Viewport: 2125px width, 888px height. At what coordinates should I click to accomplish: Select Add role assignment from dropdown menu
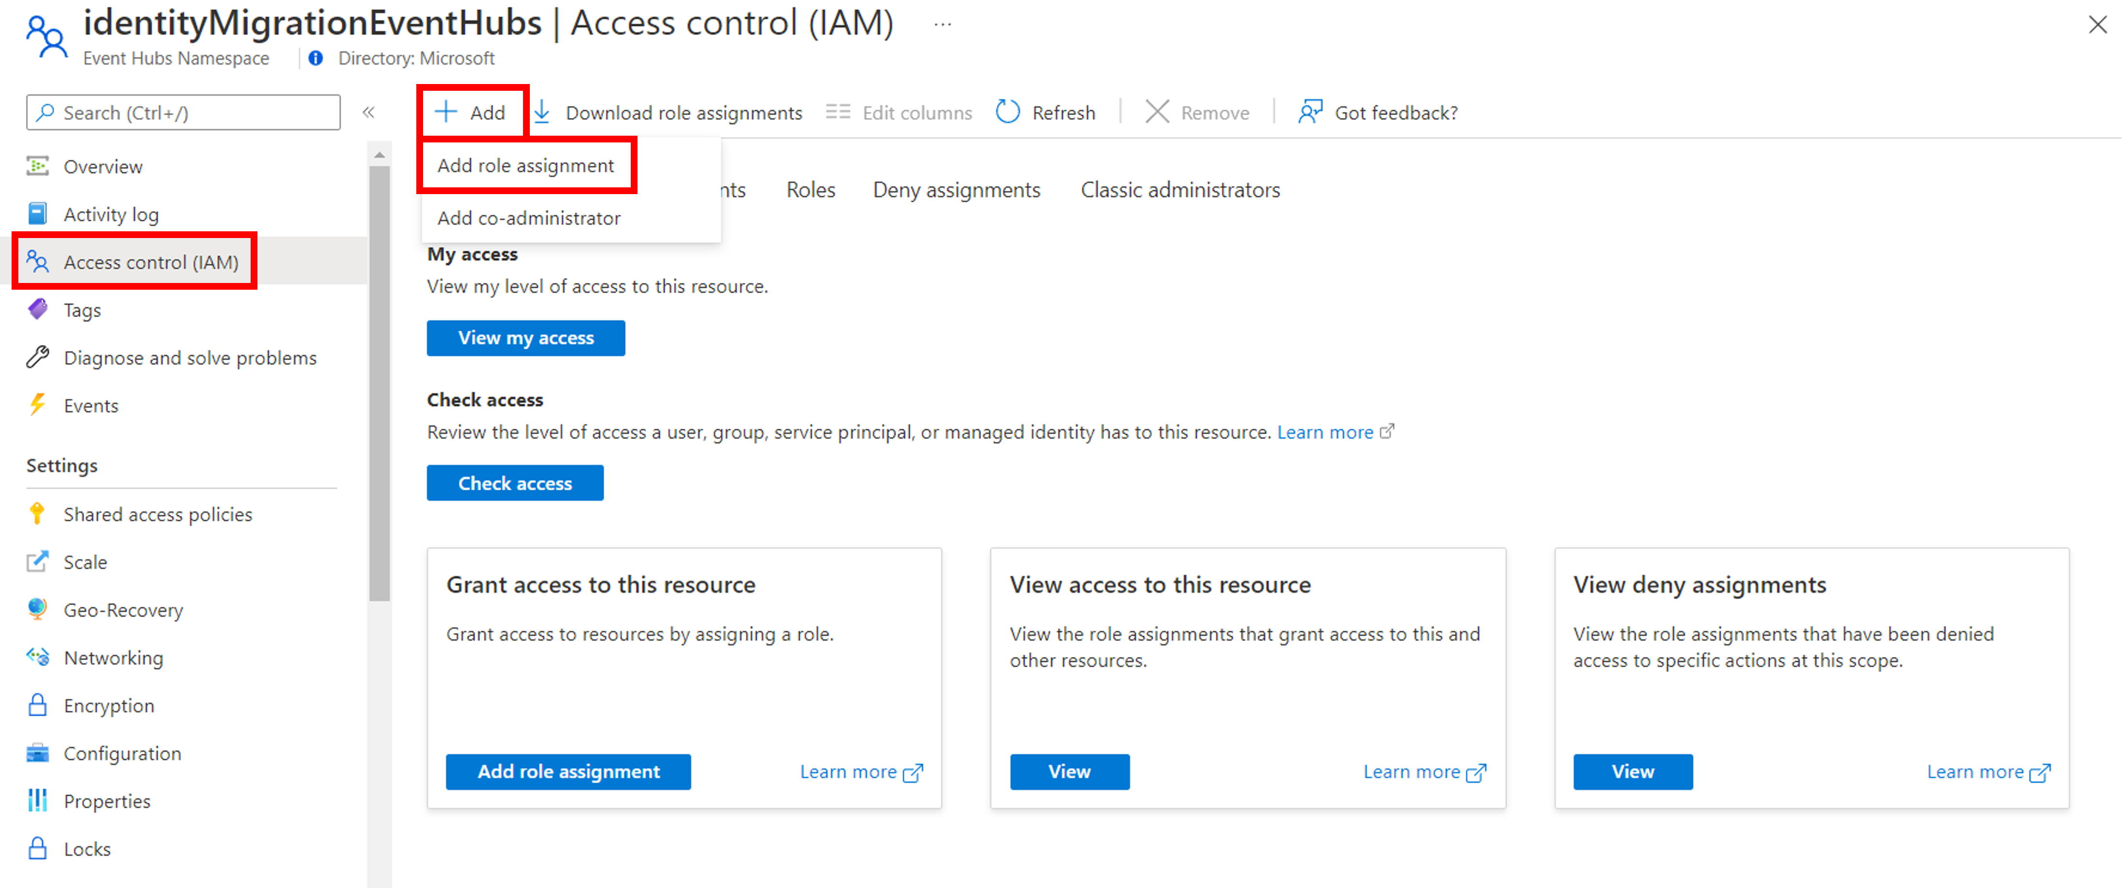pyautogui.click(x=526, y=166)
